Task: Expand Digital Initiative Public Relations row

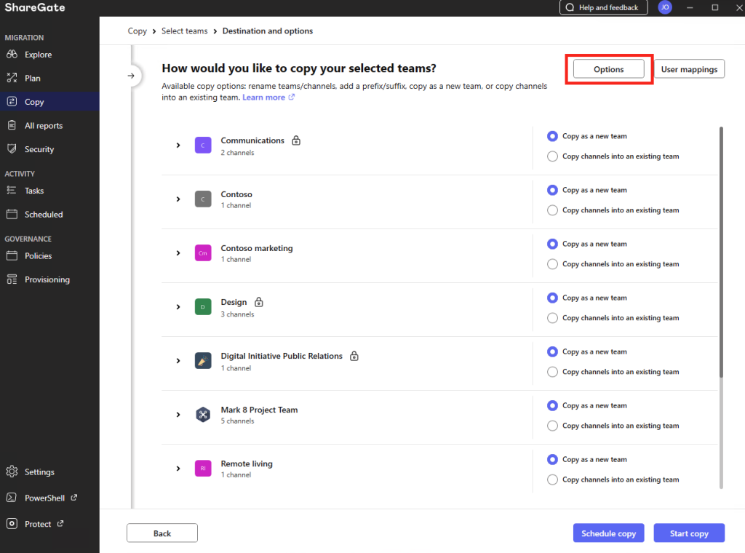Action: [x=178, y=361]
